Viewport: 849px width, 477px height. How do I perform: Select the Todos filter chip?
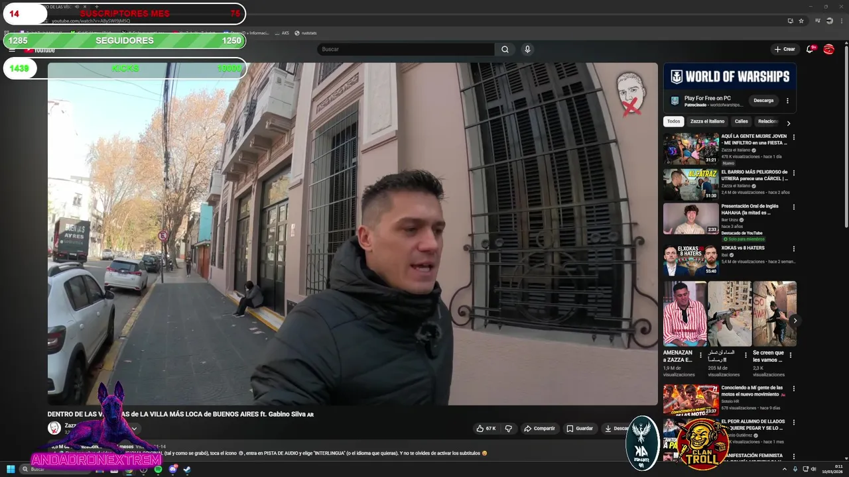pyautogui.click(x=673, y=121)
